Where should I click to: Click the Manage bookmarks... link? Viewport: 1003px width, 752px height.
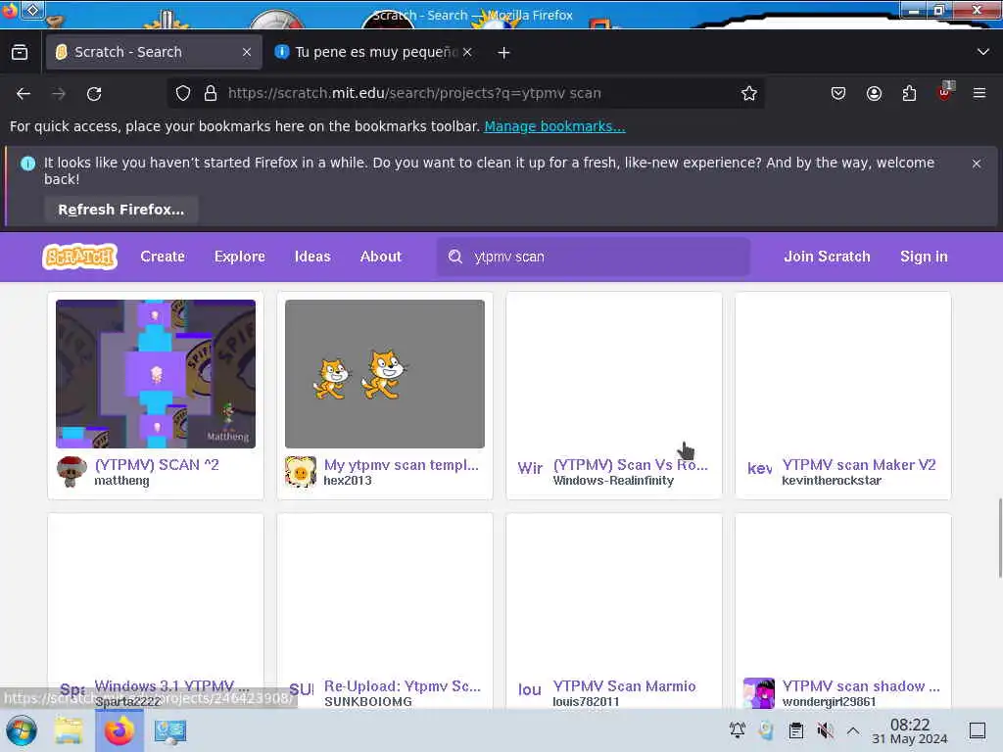click(554, 126)
